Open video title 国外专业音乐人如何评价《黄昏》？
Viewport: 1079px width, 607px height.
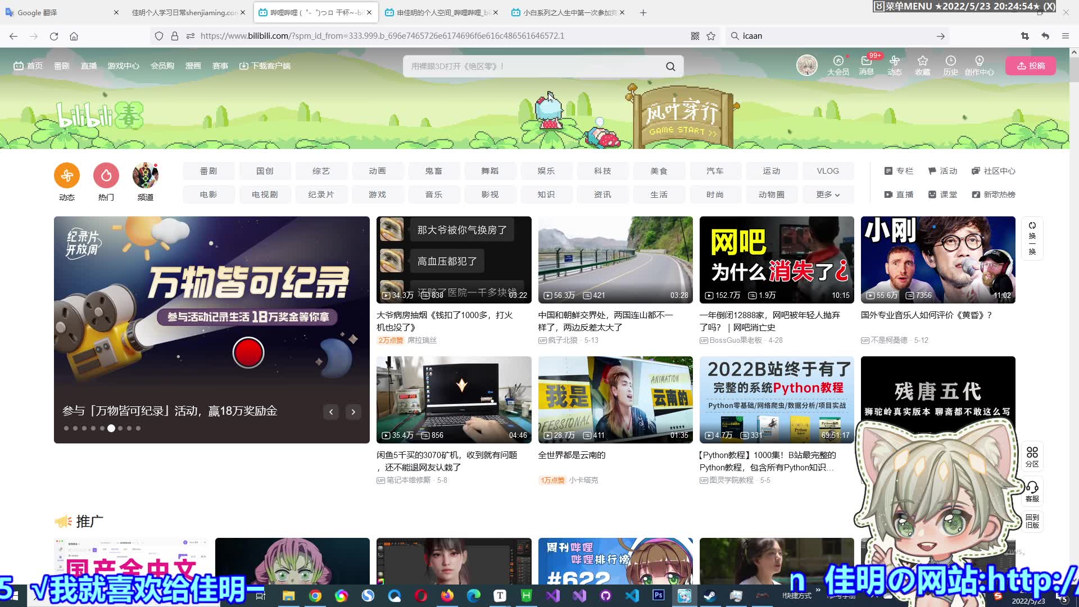click(x=927, y=315)
